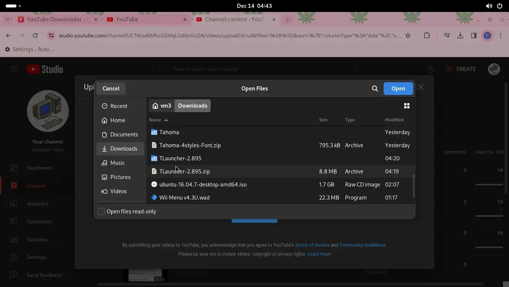Go to Home in file dialog sidebar
Screen dimensions: 509x287
coord(120,120)
